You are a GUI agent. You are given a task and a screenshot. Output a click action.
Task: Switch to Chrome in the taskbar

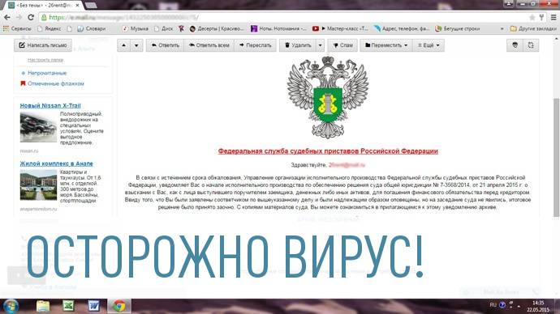pos(119,306)
